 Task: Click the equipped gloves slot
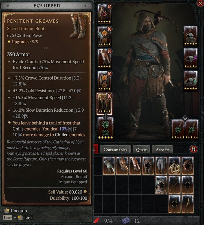coord(104,59)
